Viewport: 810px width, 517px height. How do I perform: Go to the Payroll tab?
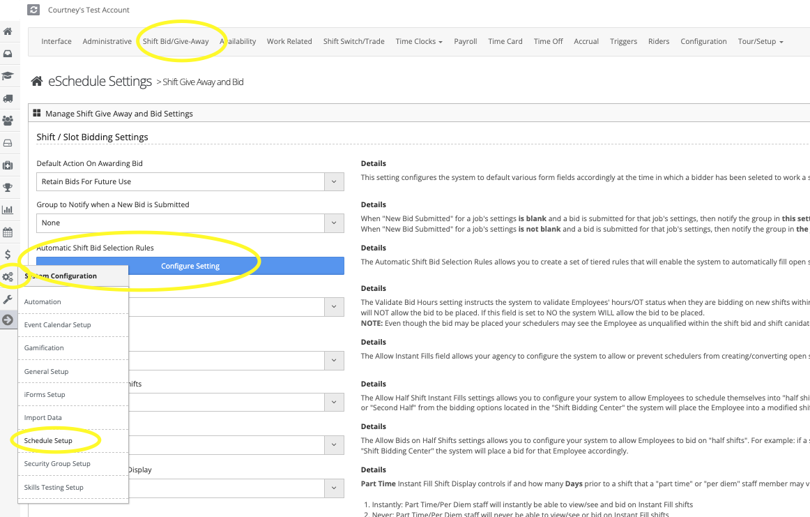(465, 41)
